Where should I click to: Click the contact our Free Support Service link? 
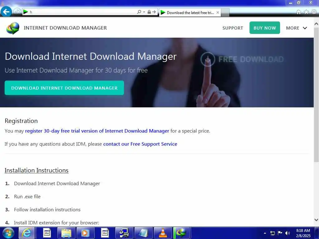(140, 144)
